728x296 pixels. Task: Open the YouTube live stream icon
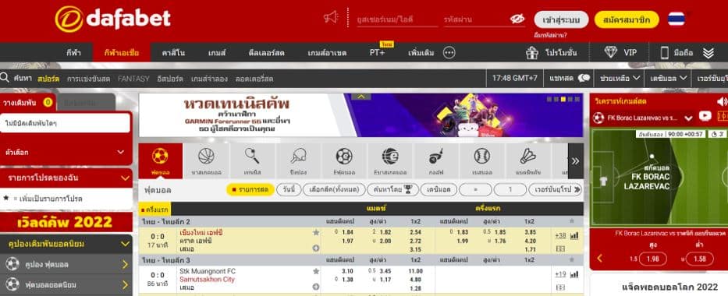(705, 116)
